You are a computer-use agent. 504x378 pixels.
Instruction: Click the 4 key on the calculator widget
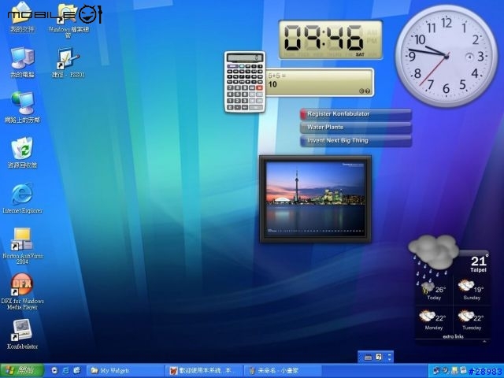(x=230, y=94)
